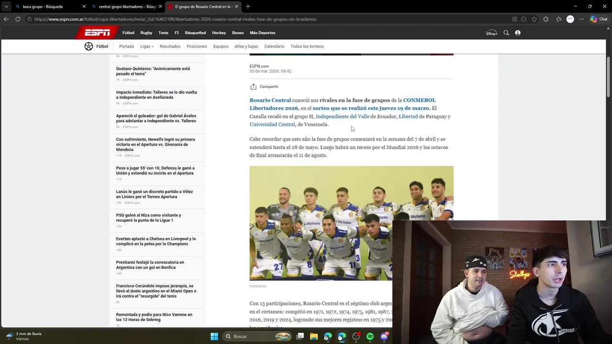
Task: Open Equipos in the Fútbol submenu
Action: pos(221,46)
